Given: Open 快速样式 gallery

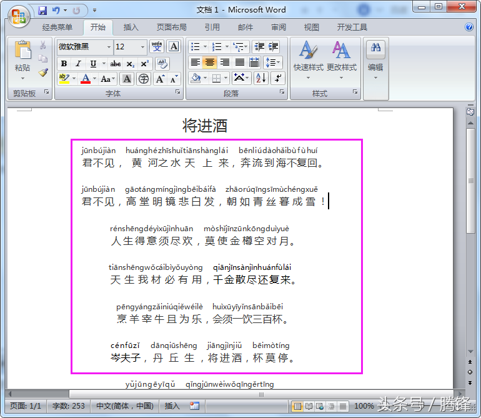Looking at the screenshot, I should coord(309,60).
